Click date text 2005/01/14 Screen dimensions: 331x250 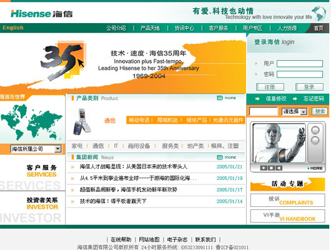(229, 201)
